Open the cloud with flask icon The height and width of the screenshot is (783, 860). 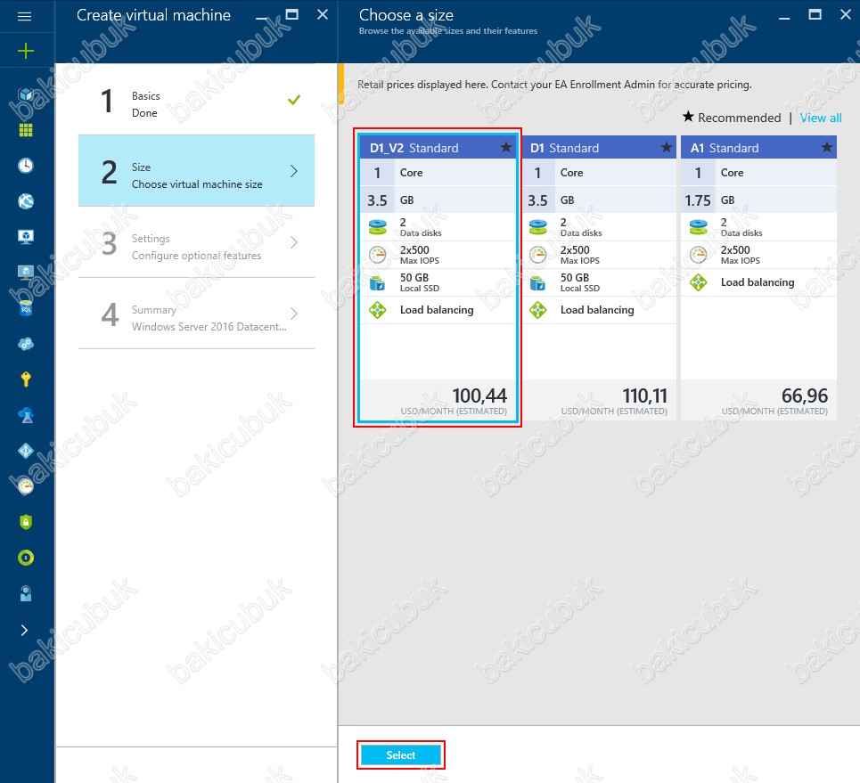(25, 415)
